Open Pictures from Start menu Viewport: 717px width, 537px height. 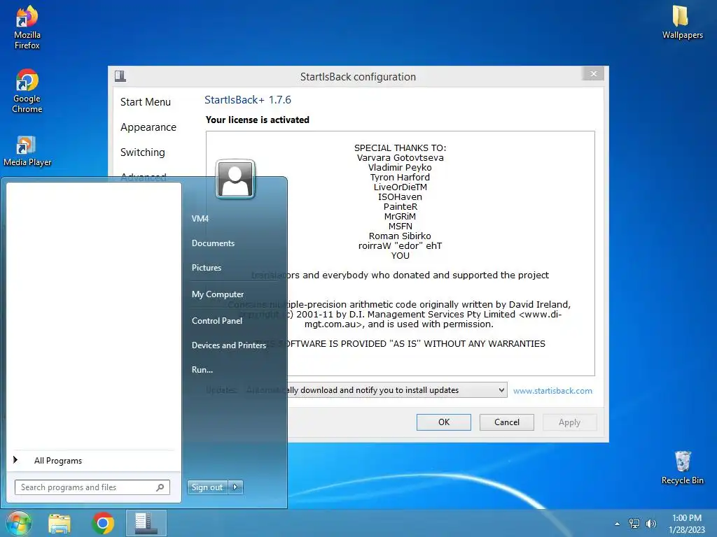coord(207,268)
